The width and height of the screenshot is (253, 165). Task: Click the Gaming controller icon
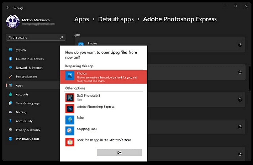click(x=10, y=112)
